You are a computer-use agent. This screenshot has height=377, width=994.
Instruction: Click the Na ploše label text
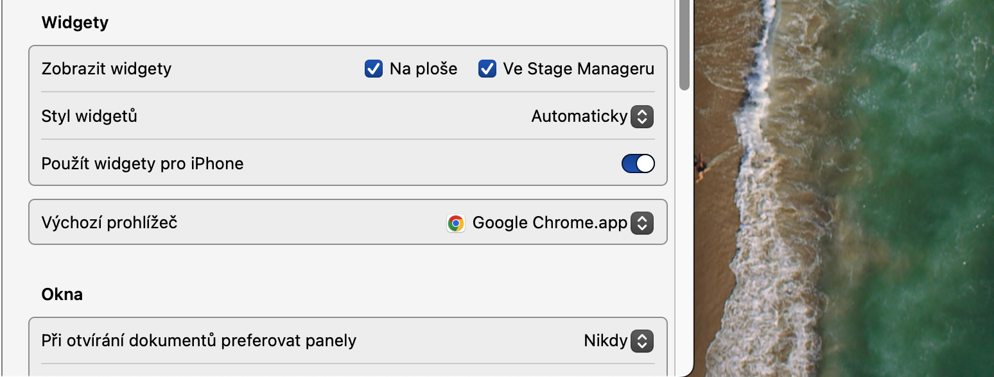click(x=423, y=69)
